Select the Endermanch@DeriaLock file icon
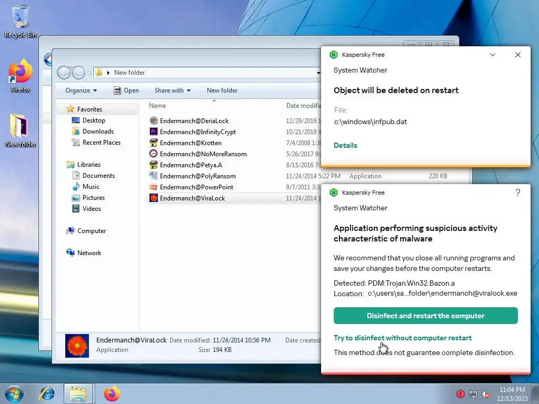539x404 pixels. [153, 120]
